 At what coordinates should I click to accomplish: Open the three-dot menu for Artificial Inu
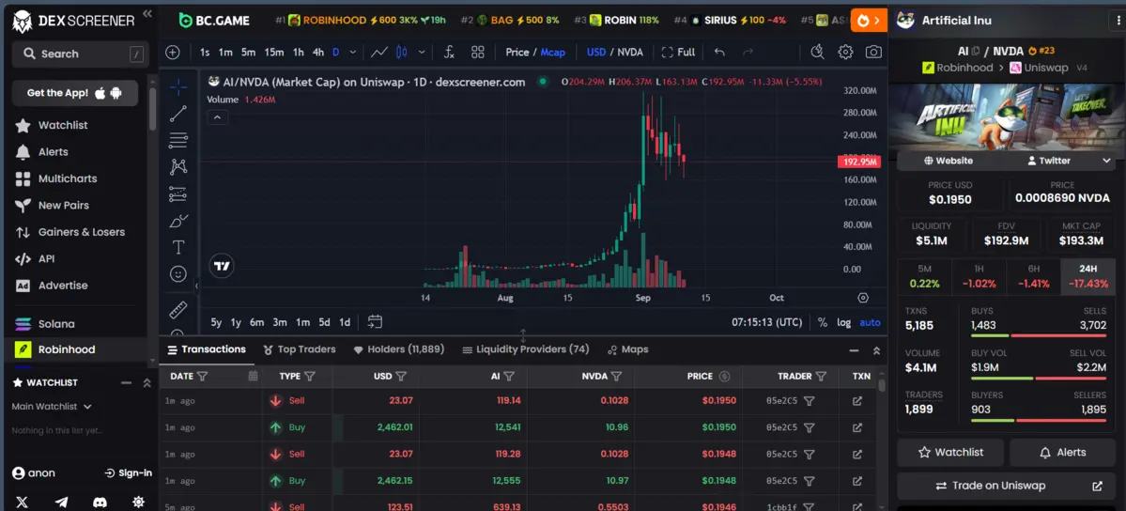coord(1118,20)
